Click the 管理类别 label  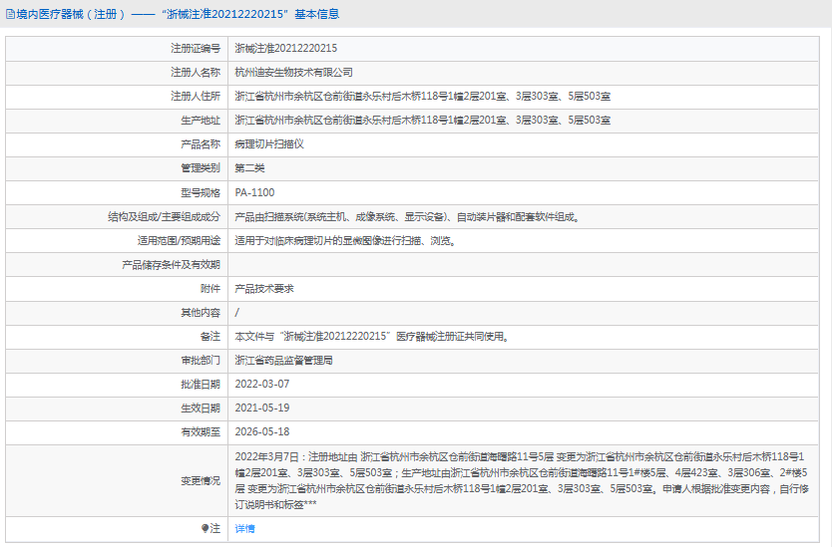201,168
